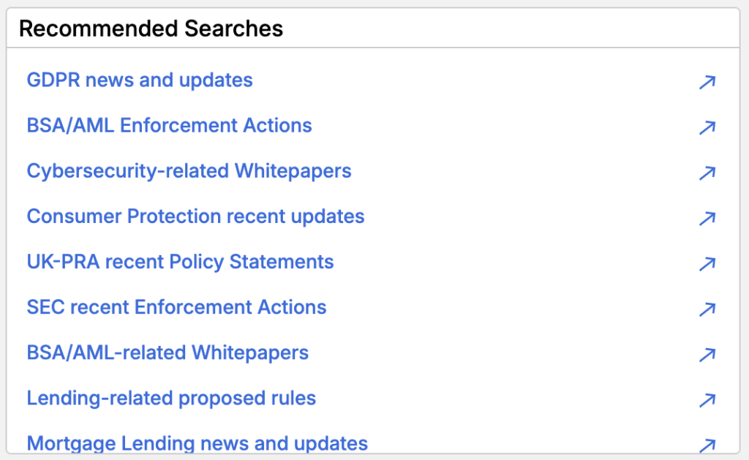Screen dimensions: 749x460
Task: Click arrow next to Consumer Protection updates
Action: (x=707, y=218)
